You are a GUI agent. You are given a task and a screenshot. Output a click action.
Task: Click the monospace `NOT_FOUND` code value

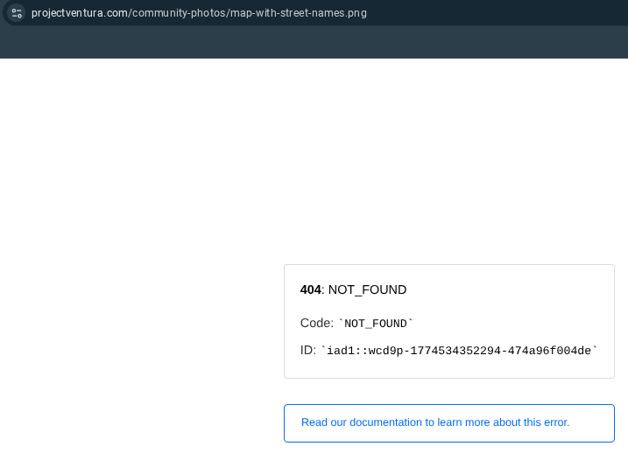(x=376, y=324)
